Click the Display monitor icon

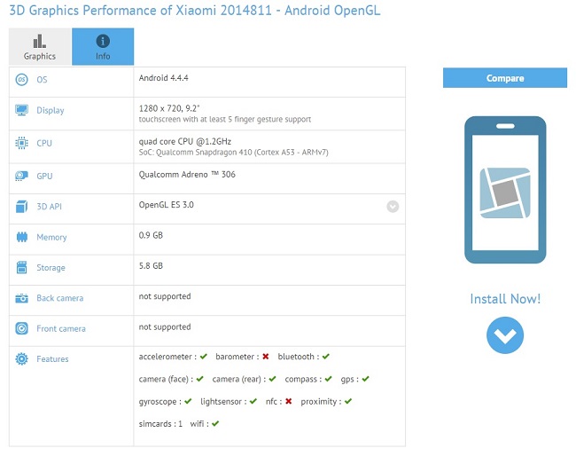point(21,110)
